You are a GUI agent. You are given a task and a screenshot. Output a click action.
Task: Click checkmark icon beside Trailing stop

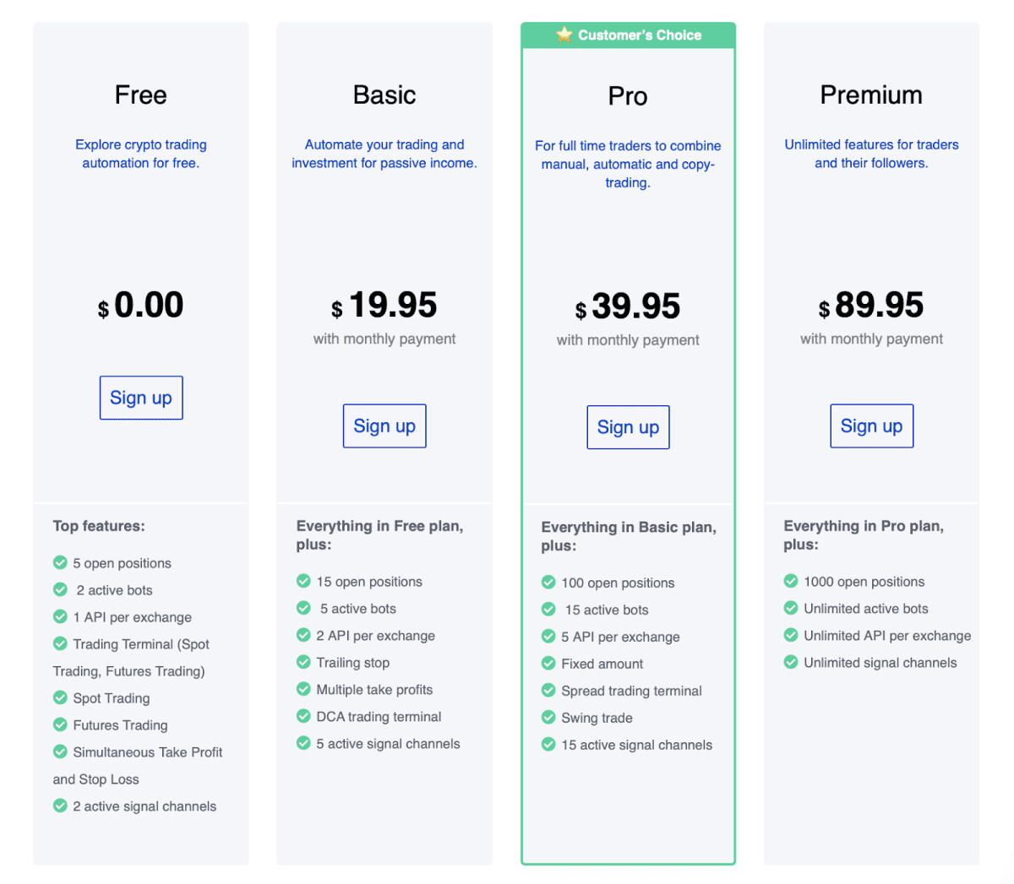pos(303,662)
